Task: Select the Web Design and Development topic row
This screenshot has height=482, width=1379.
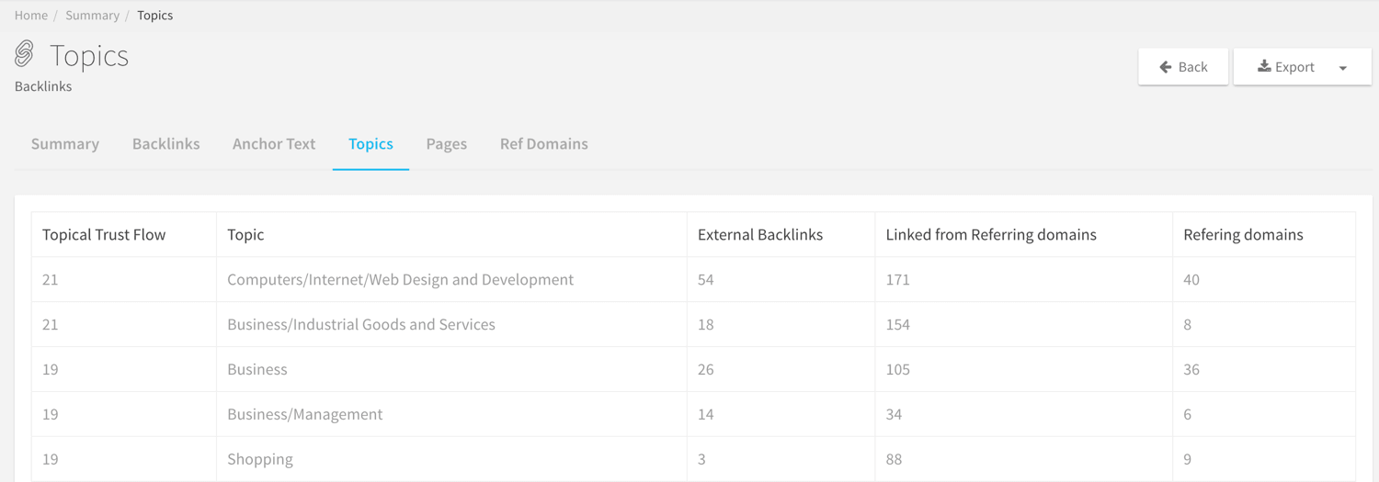Action: click(693, 279)
